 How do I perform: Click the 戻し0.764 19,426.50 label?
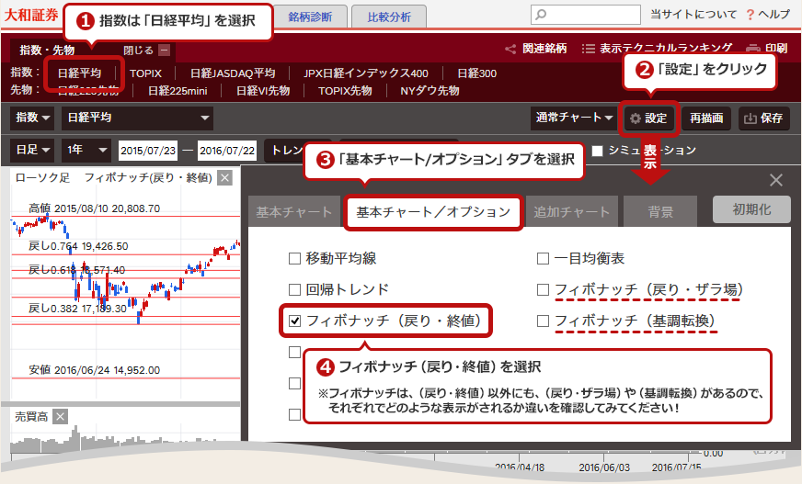(78, 246)
